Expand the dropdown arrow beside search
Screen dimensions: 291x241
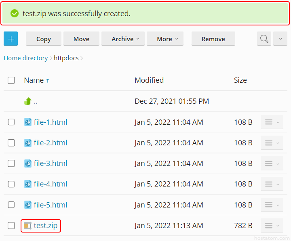pyautogui.click(x=280, y=39)
